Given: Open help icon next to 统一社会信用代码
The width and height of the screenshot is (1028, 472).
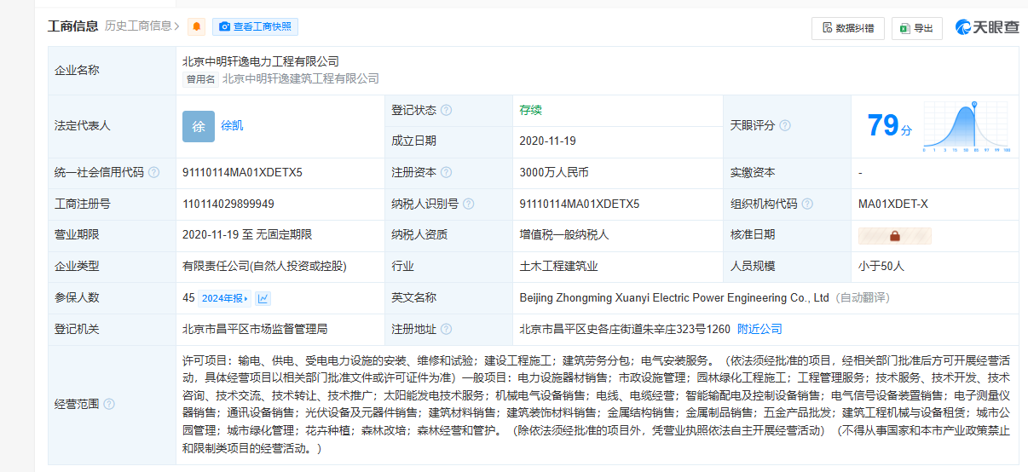Looking at the screenshot, I should coord(153,172).
